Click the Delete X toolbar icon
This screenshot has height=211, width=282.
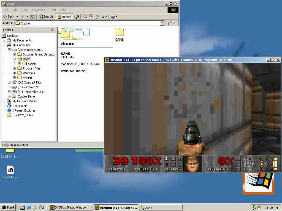pyautogui.click(x=98, y=16)
